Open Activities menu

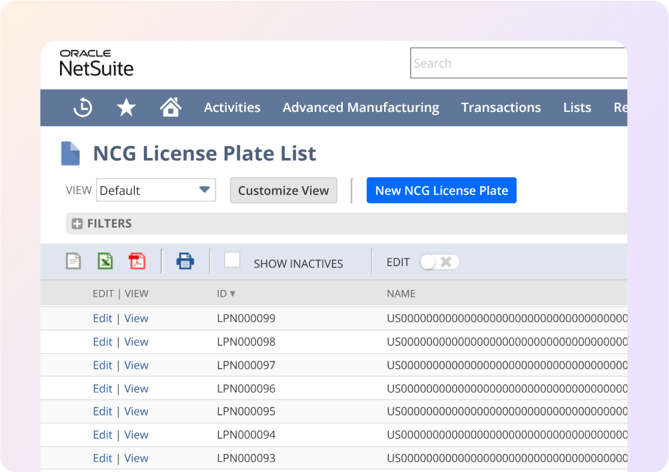pyautogui.click(x=232, y=107)
